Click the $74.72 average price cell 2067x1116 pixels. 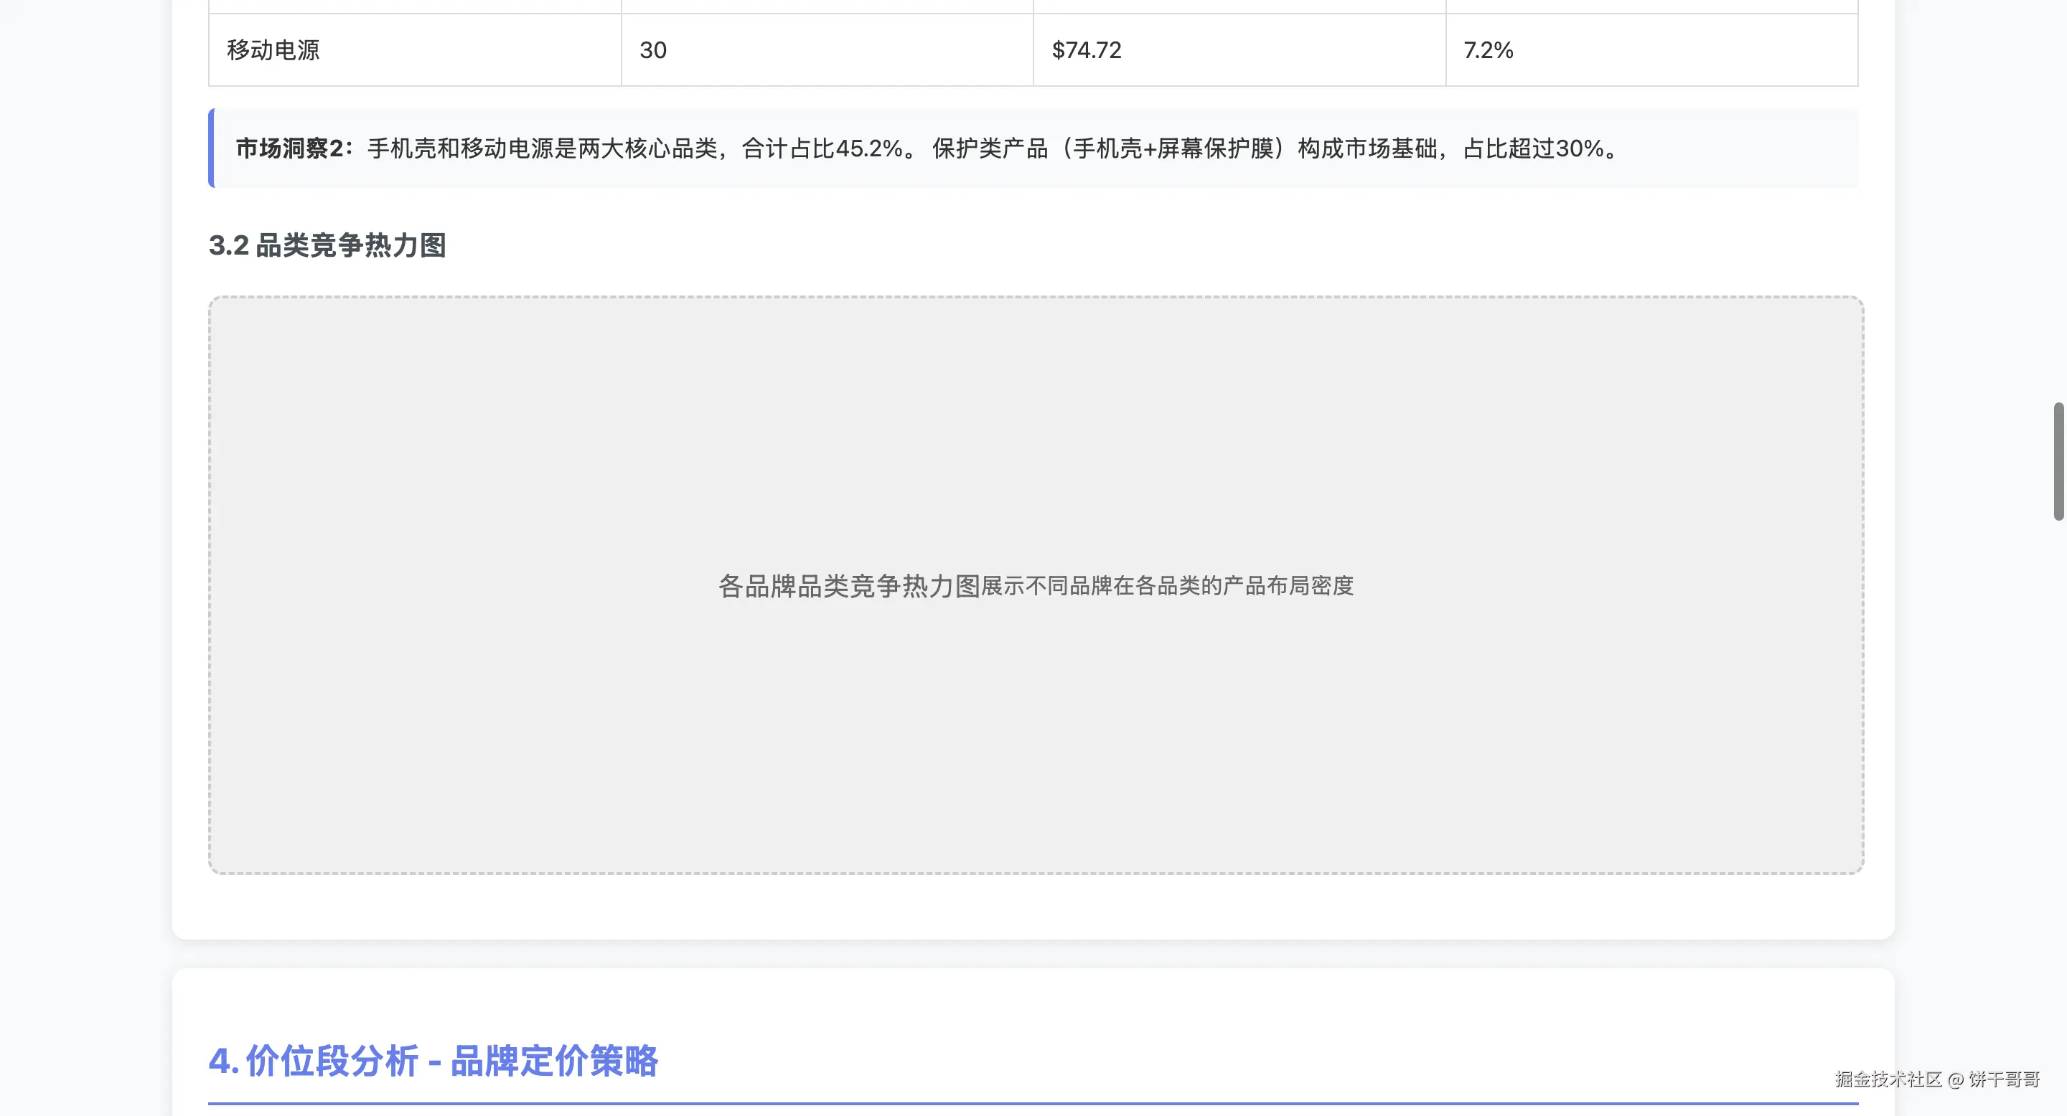(1087, 49)
